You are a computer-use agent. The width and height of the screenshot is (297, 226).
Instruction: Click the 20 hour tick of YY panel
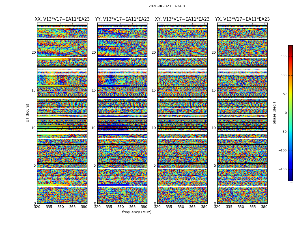(x=94, y=53)
